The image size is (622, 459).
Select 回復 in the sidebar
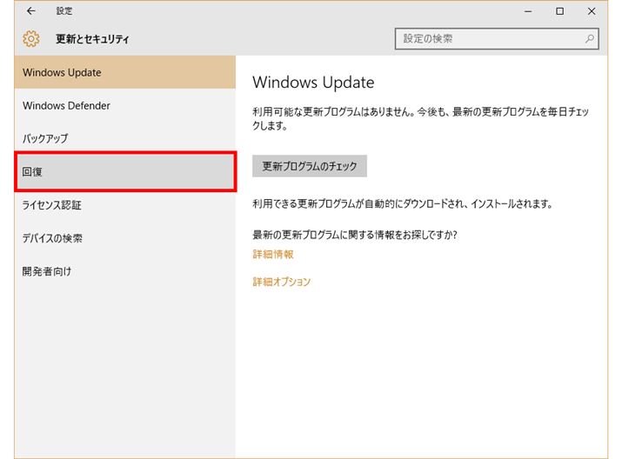pos(125,171)
